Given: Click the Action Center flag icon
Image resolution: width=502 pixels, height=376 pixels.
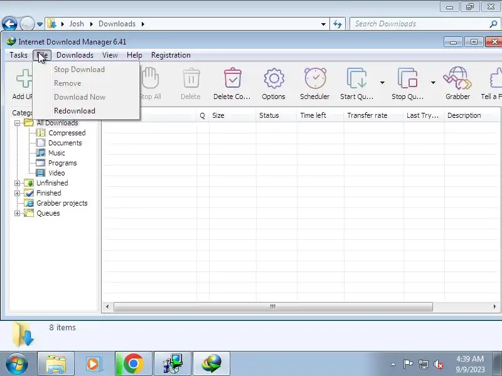Looking at the screenshot, I should click(x=408, y=364).
